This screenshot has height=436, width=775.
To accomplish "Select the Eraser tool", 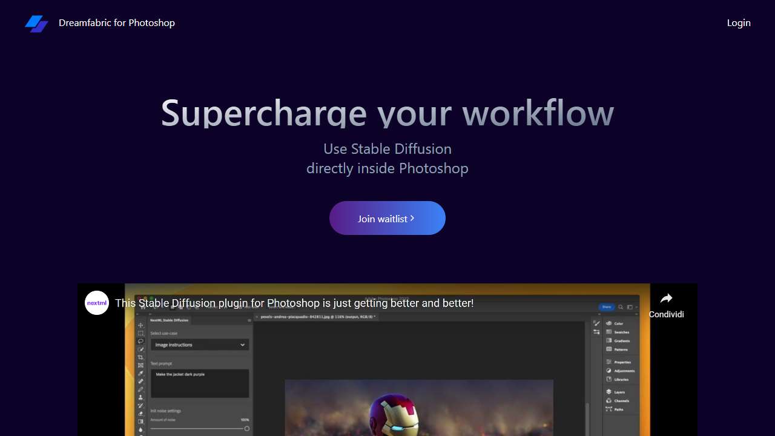I will (141, 414).
